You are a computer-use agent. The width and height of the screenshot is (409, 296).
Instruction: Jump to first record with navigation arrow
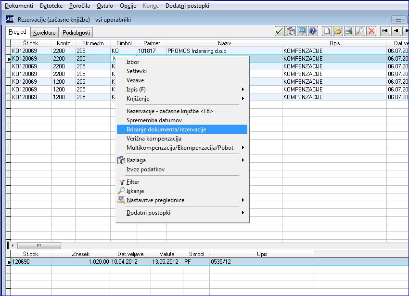[x=385, y=31]
